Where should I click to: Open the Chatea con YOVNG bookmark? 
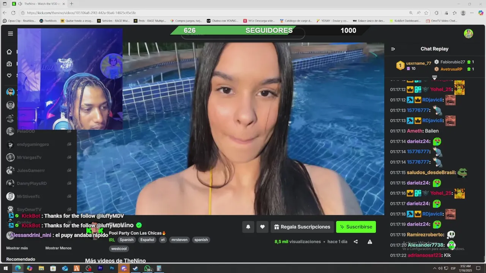222,21
